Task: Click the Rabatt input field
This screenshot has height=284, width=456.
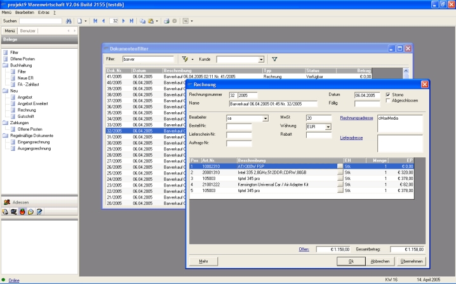Action: pyautogui.click(x=318, y=134)
